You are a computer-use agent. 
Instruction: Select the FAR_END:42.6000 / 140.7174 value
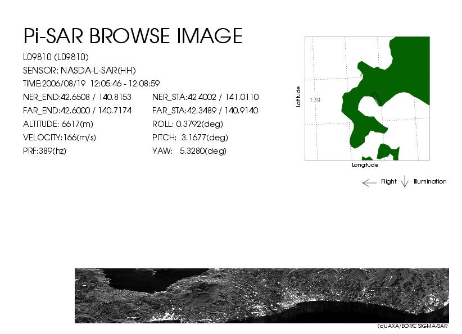click(77, 111)
